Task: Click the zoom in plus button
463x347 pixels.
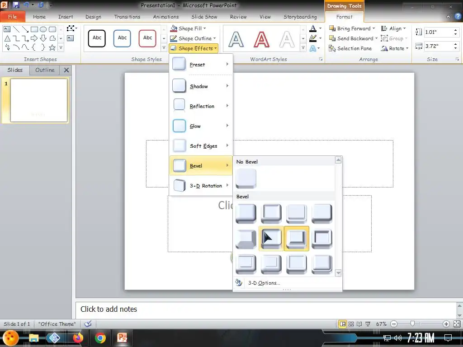Action: [446, 324]
